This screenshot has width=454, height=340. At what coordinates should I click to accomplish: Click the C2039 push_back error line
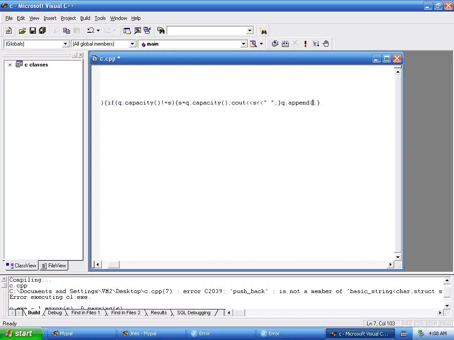coord(226,291)
